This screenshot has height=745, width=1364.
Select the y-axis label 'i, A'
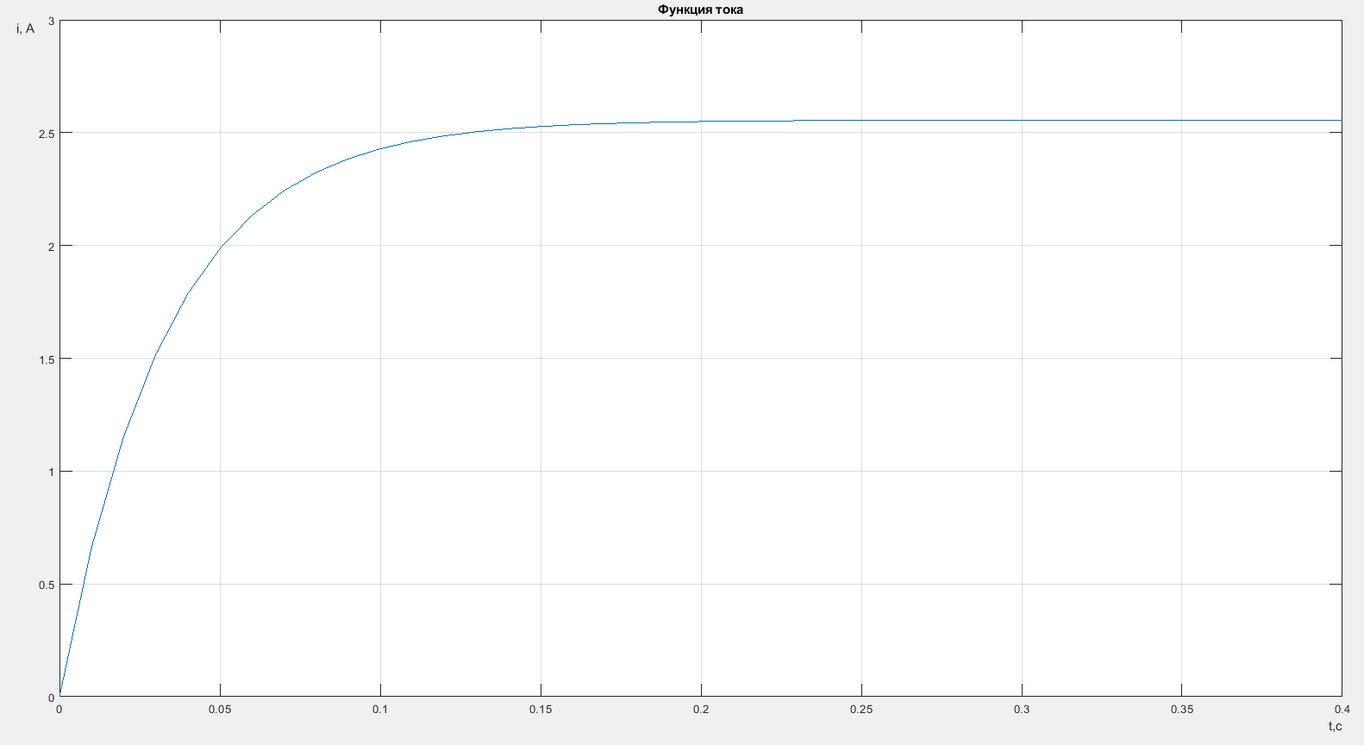point(25,28)
